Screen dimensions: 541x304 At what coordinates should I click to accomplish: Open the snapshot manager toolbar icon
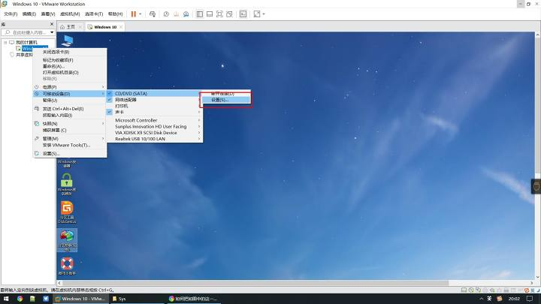pyautogui.click(x=186, y=14)
